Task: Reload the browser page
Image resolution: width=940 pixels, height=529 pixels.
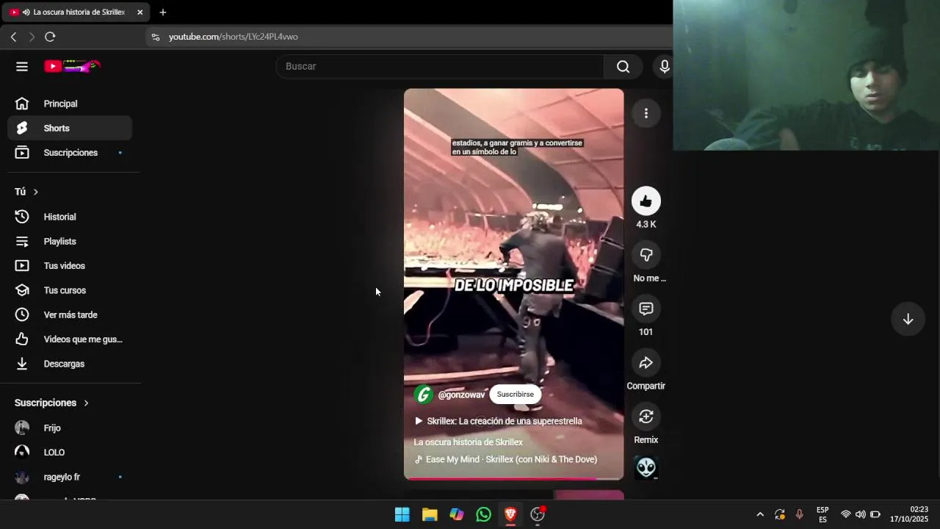Action: tap(50, 37)
